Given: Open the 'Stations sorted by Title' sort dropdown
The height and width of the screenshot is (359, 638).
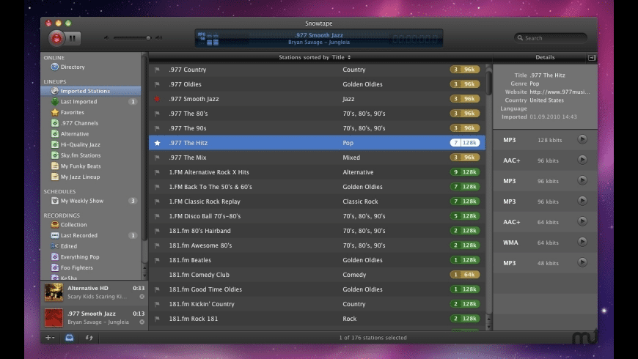Looking at the screenshot, I should (315, 57).
